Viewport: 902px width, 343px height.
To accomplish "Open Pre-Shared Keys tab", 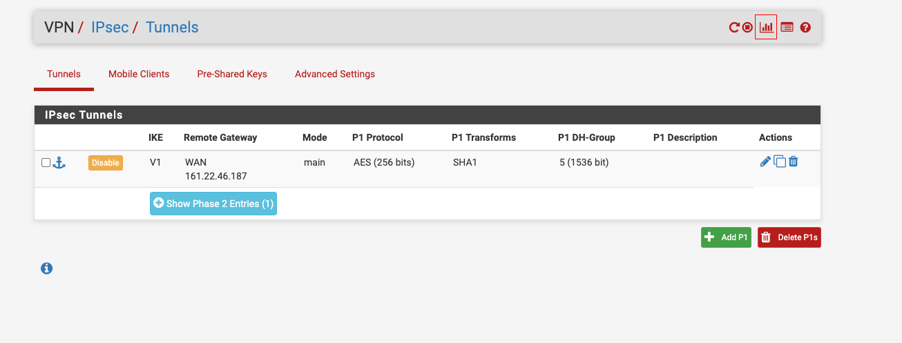I will click(x=232, y=74).
